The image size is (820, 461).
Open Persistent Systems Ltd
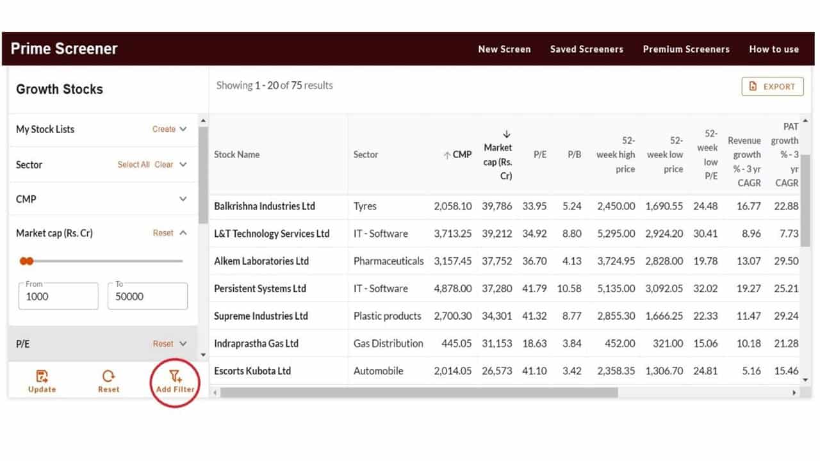(260, 289)
